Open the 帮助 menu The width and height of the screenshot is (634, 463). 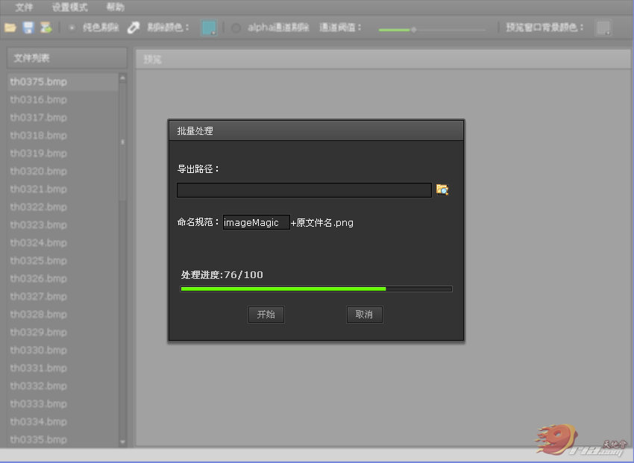[115, 7]
